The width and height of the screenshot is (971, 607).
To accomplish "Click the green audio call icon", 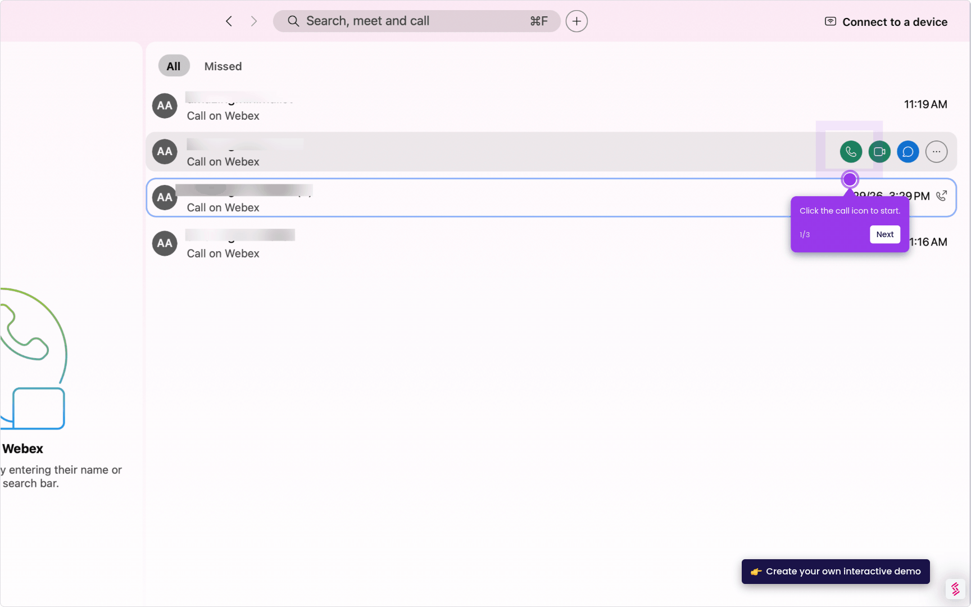I will coord(851,152).
